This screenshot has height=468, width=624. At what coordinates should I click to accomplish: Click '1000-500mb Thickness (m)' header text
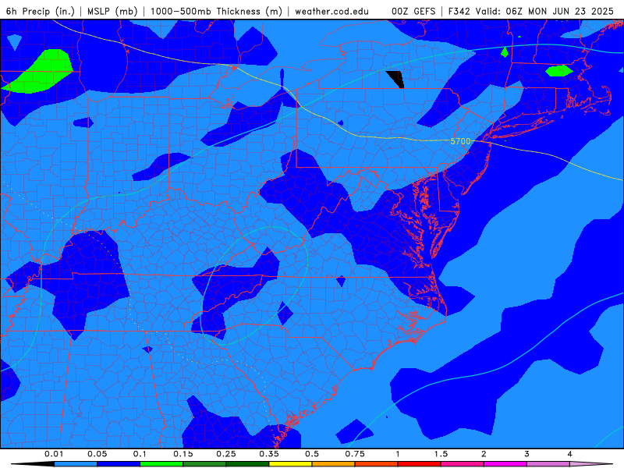(216, 11)
